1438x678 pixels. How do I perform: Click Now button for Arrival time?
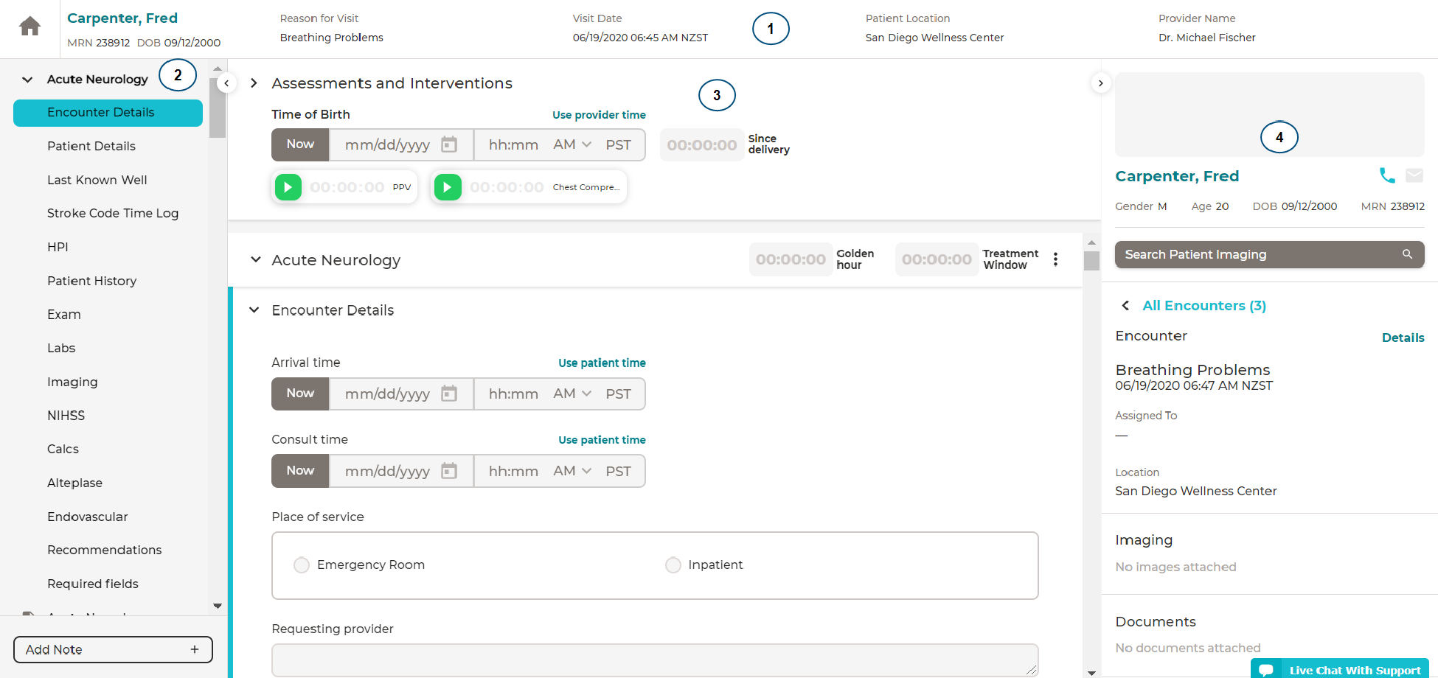(x=300, y=394)
